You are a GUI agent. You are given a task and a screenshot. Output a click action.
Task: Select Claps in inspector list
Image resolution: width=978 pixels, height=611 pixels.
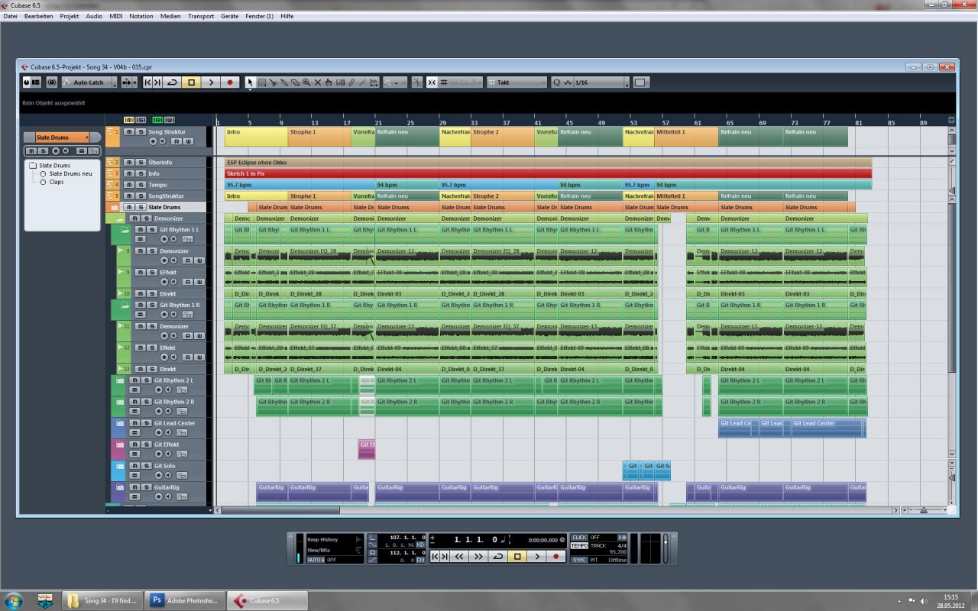coord(57,182)
